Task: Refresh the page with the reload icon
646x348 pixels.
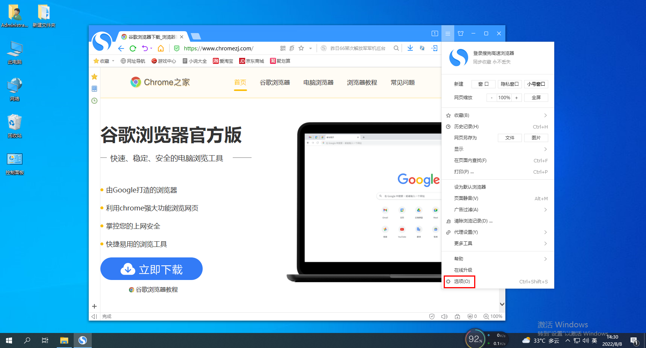Action: click(133, 48)
